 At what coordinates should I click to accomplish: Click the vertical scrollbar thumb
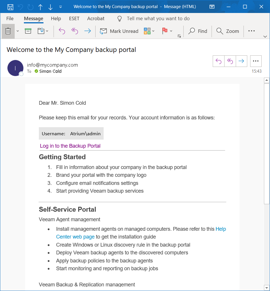click(267, 144)
